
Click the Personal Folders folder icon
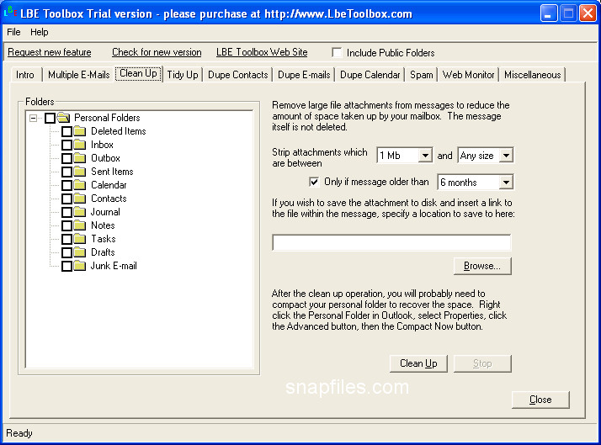point(63,118)
